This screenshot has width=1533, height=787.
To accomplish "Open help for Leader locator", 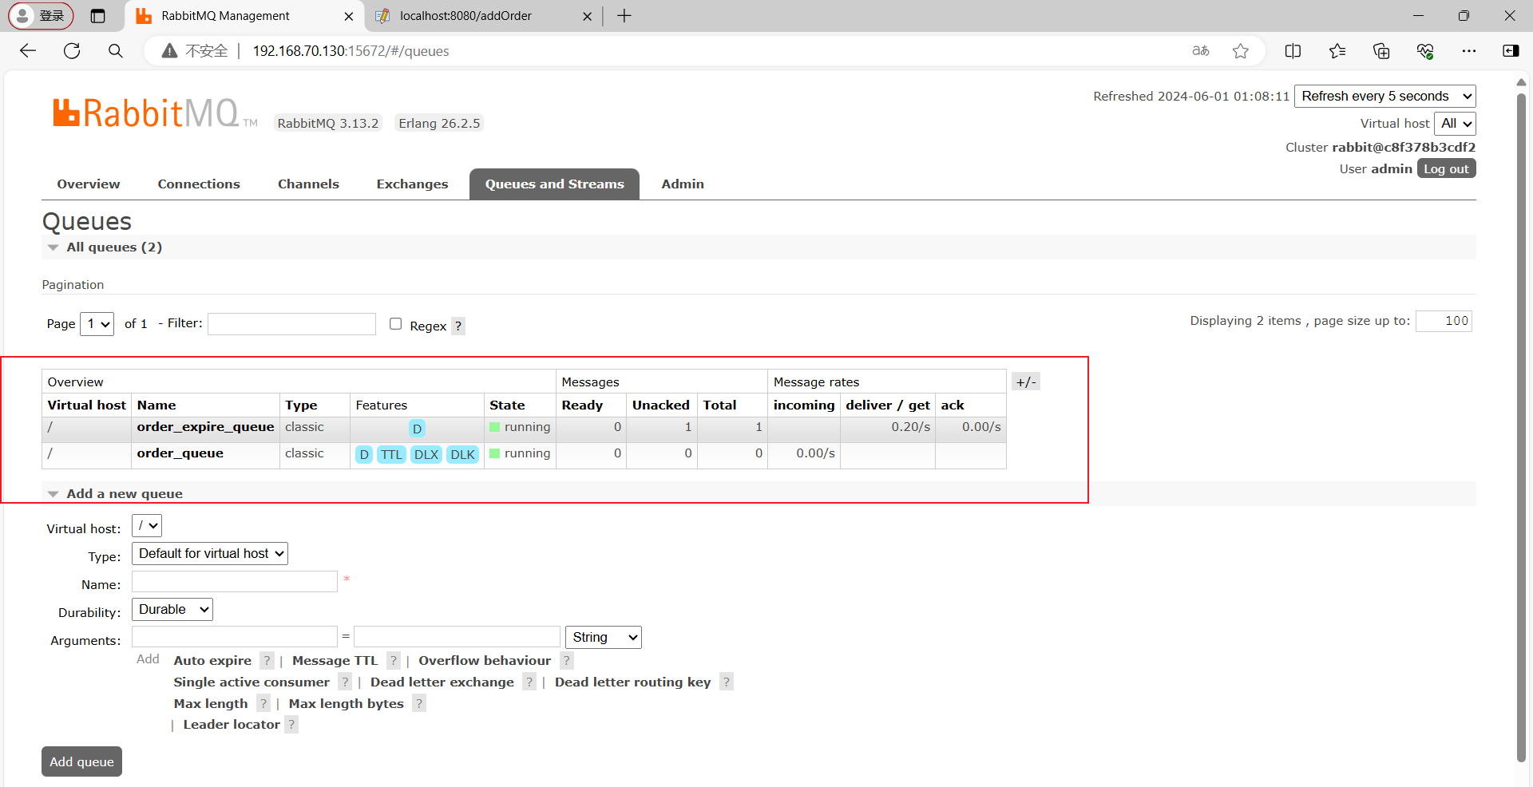I will point(291,724).
